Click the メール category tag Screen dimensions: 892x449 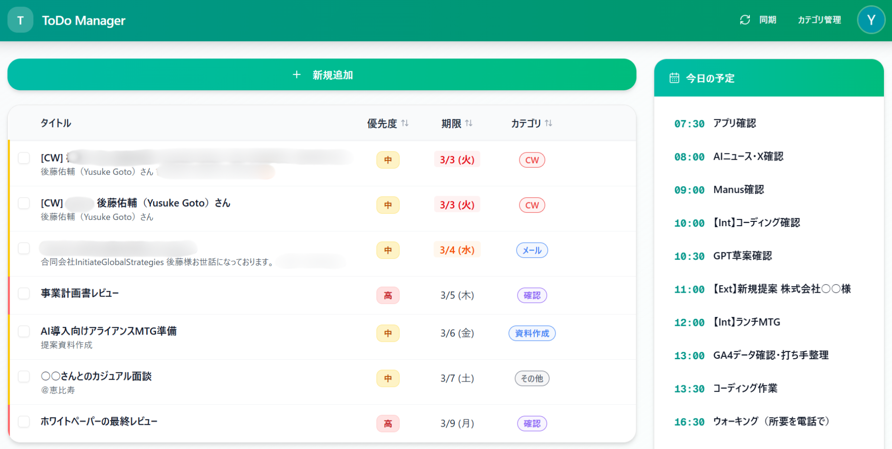click(532, 250)
